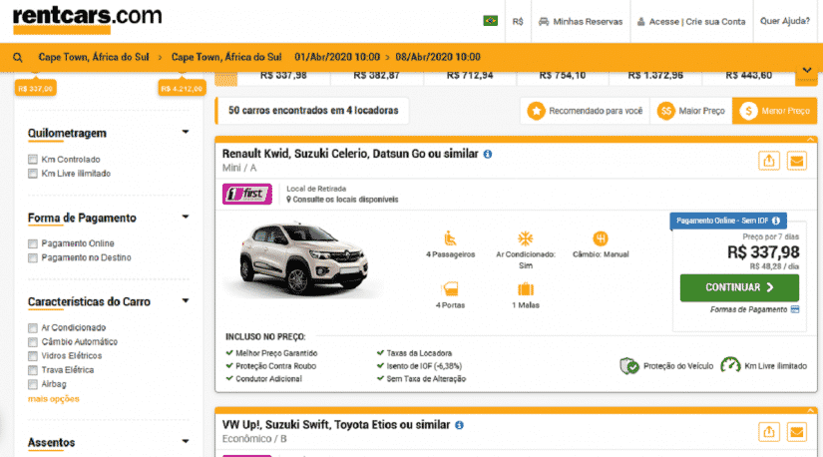Collapse the VW Up! card chevron
Image resolution: width=823 pixels, height=457 pixels.
(x=810, y=410)
